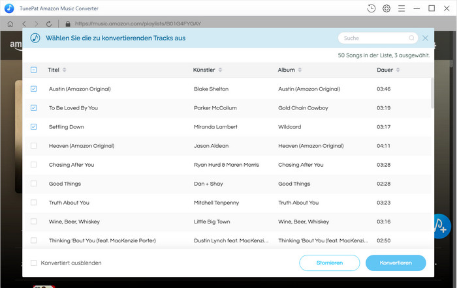Check the Good Things track
This screenshot has width=457, height=288.
coord(33,184)
